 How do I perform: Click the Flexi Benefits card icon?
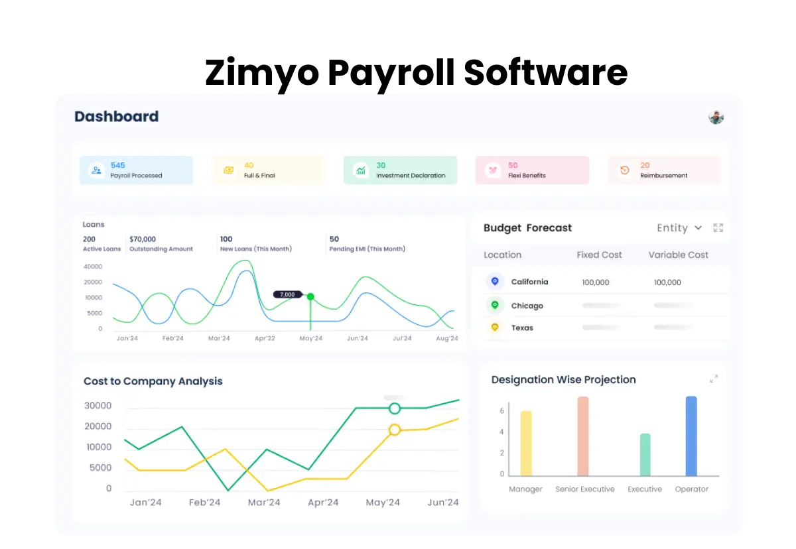click(493, 170)
